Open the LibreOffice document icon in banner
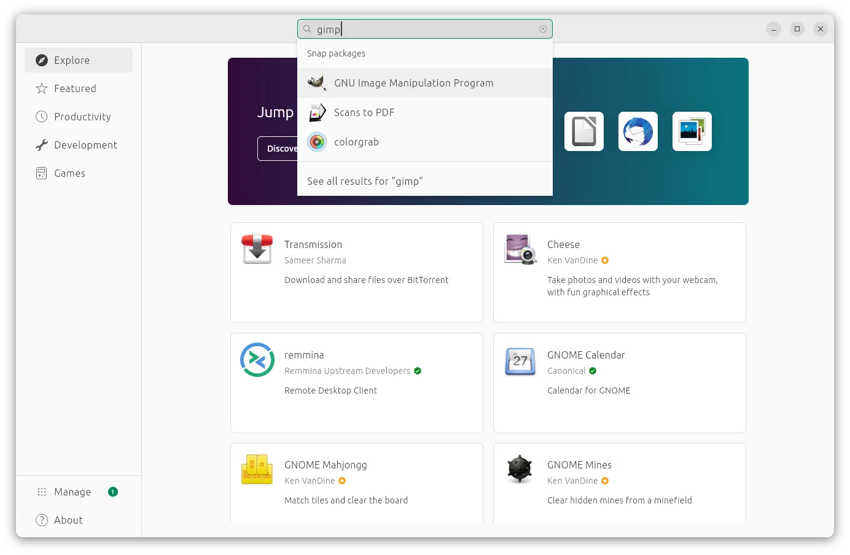This screenshot has width=850, height=555. tap(584, 131)
